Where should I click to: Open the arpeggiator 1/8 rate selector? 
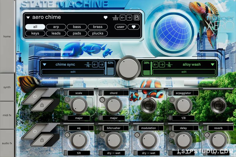point(183,118)
